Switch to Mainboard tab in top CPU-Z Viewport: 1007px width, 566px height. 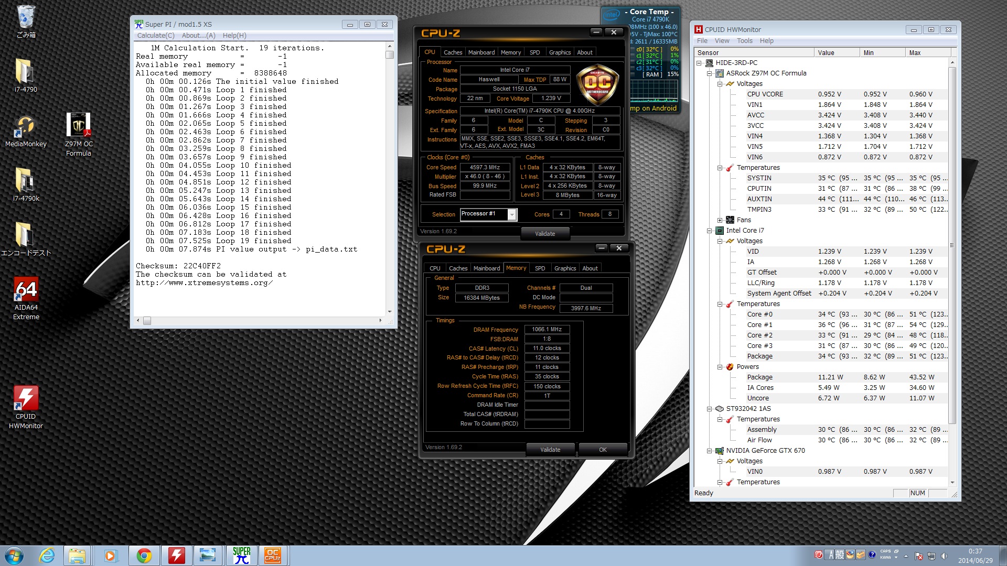tap(481, 52)
